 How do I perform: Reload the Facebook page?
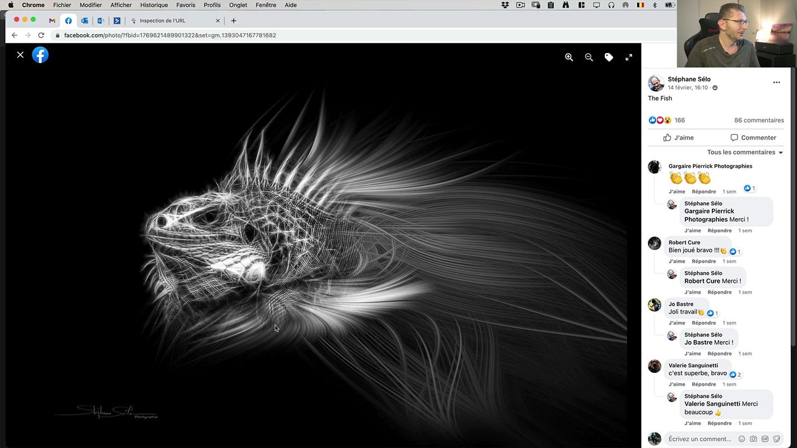(41, 35)
